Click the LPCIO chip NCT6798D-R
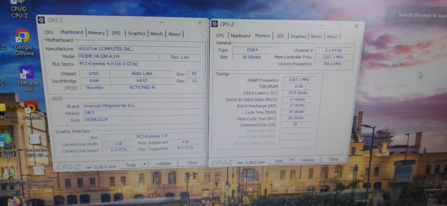447x206 pixels. 142,88
